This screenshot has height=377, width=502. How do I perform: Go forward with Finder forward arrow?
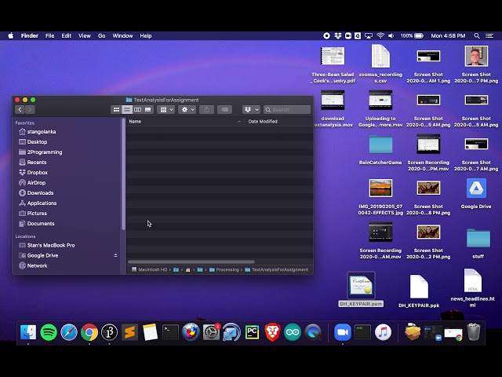(30, 110)
